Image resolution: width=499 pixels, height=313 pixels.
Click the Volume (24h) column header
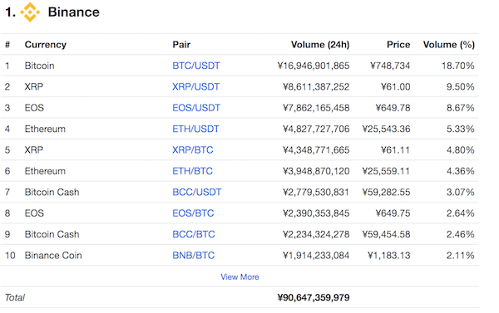click(x=320, y=45)
